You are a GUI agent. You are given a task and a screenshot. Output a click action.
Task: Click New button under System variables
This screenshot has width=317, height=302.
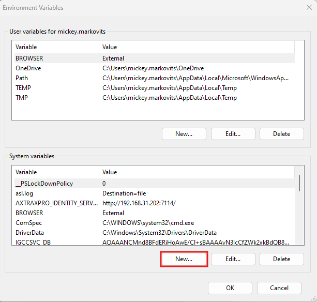click(184, 259)
